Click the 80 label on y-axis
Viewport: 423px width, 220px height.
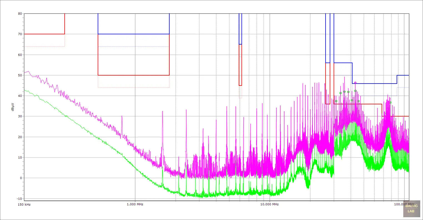20,14
